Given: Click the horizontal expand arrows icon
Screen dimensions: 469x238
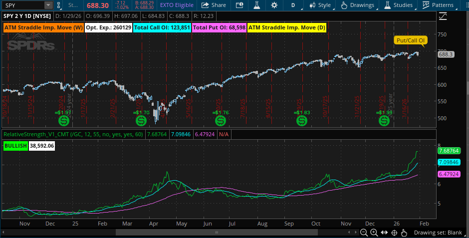Looking at the screenshot, I should click(x=384, y=233).
